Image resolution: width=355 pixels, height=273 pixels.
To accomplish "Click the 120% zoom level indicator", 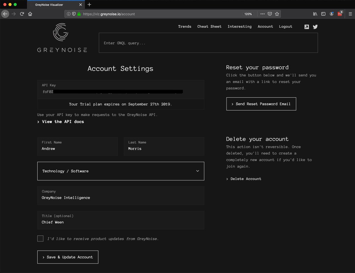I will [x=248, y=14].
